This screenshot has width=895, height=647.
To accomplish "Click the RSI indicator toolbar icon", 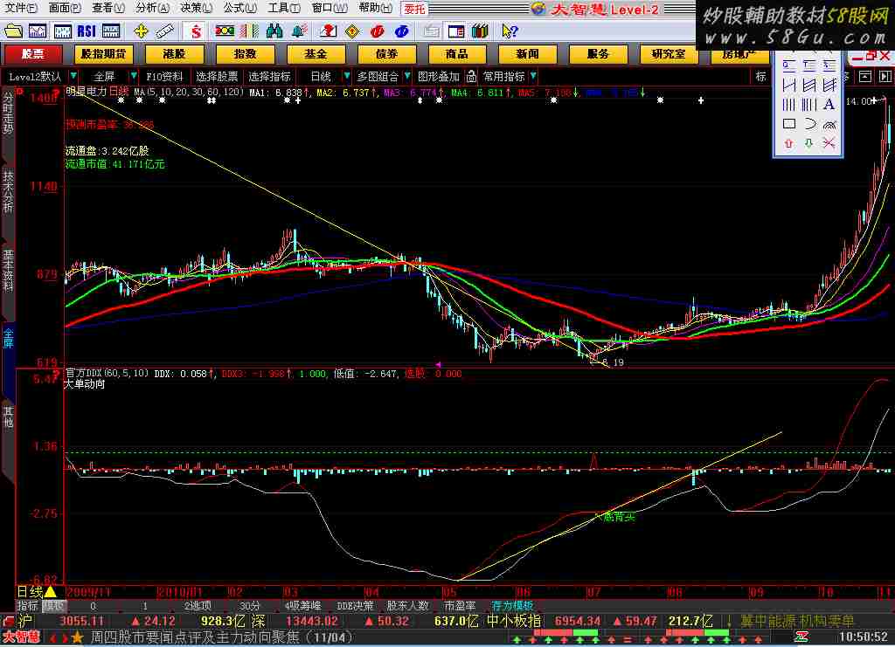I will pyautogui.click(x=87, y=31).
